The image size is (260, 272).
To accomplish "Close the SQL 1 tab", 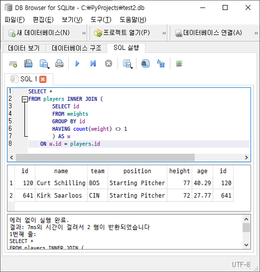I will pos(43,79).
